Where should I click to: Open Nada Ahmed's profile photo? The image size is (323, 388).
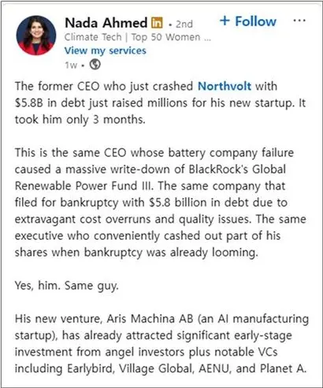(x=36, y=35)
